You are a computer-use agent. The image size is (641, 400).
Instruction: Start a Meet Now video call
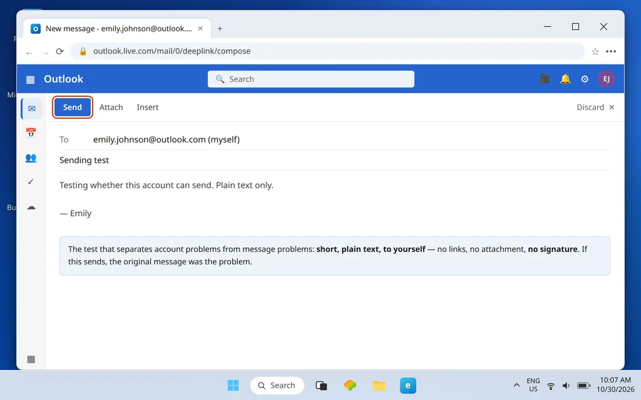coord(545,79)
